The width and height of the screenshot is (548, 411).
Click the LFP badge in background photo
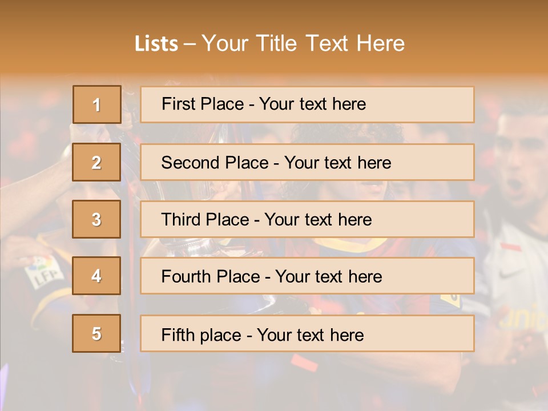pyautogui.click(x=44, y=272)
